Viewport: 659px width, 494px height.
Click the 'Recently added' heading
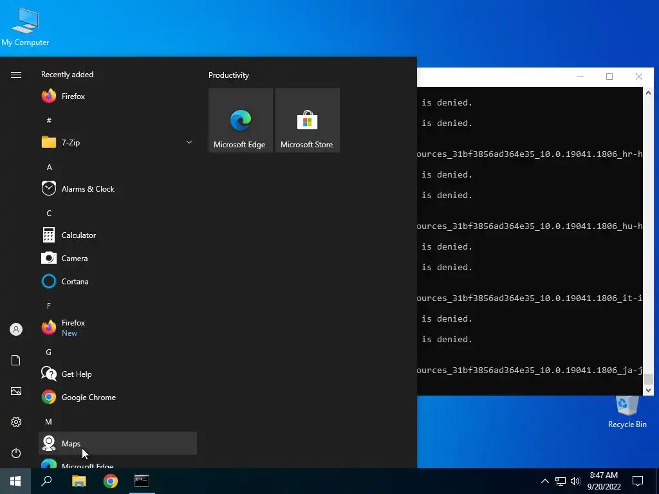tap(67, 75)
